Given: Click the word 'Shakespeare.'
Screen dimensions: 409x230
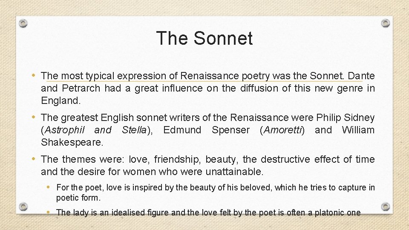Looking at the screenshot, I should point(72,142).
